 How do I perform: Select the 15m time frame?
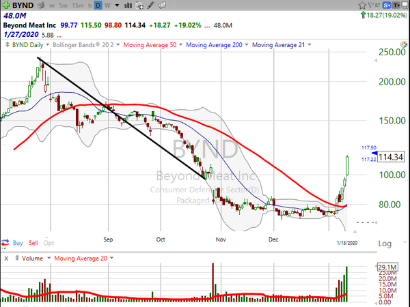(x=78, y=5)
